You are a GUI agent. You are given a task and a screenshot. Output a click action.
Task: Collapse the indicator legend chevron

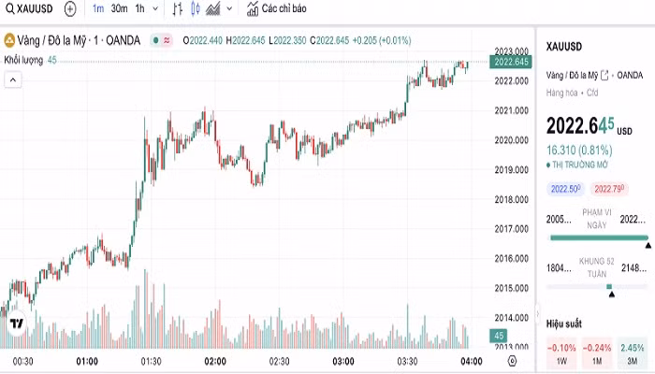tap(13, 79)
